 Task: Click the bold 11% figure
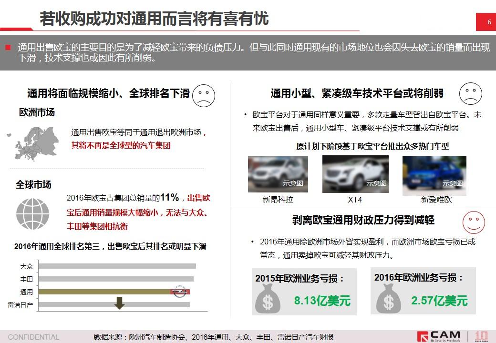[170, 197]
